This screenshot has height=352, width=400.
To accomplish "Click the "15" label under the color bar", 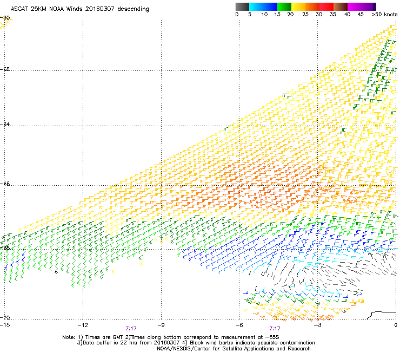I will (x=277, y=14).
